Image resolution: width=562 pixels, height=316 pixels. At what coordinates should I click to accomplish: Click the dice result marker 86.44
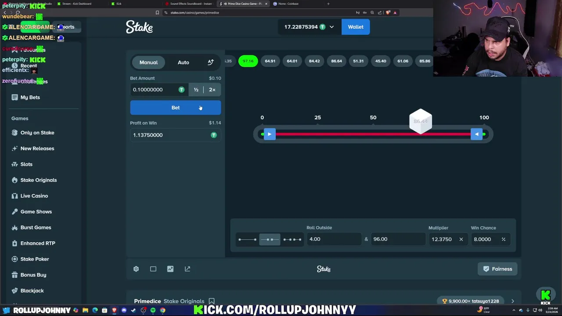point(421,121)
